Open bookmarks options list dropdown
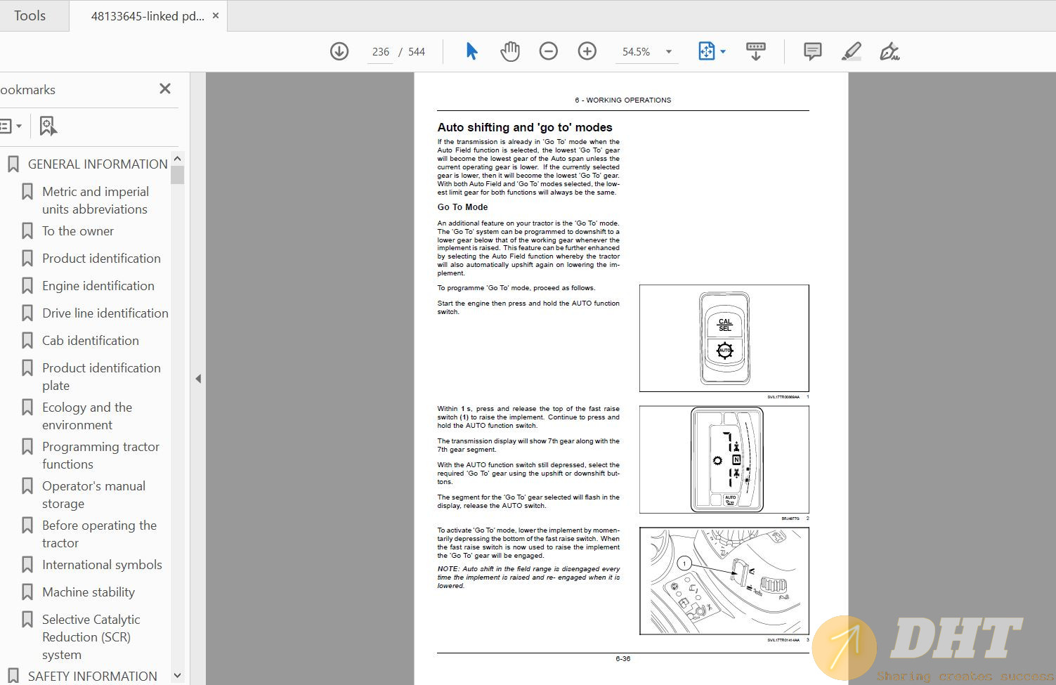This screenshot has width=1056, height=685. [x=10, y=126]
